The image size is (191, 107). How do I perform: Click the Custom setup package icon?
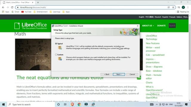point(60,59)
